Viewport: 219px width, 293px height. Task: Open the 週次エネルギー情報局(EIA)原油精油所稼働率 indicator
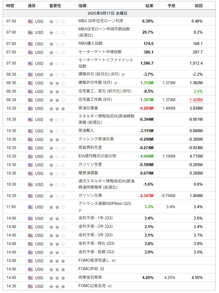click(106, 184)
